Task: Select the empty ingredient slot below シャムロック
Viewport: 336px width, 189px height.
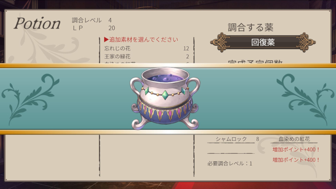Action: [x=231, y=150]
